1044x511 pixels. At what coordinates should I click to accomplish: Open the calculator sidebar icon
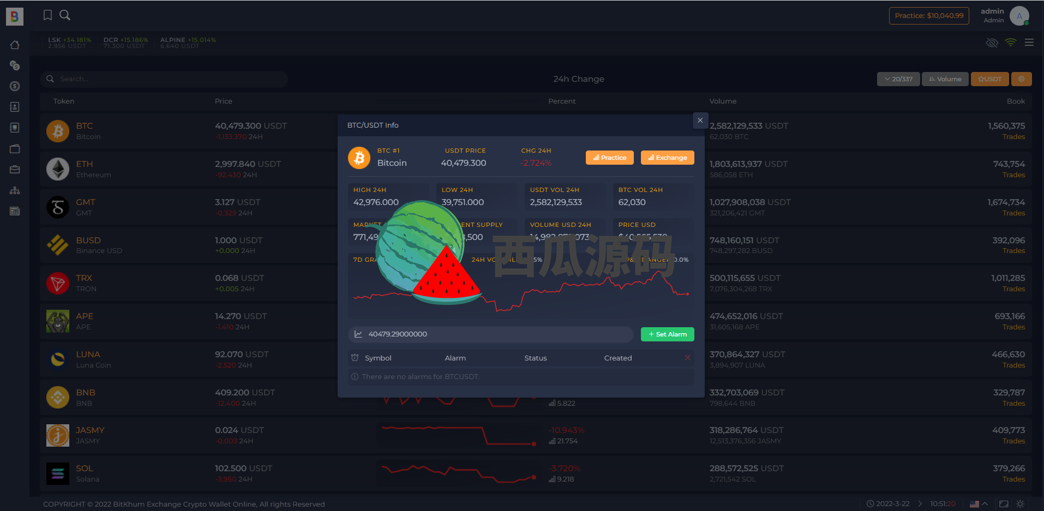(x=15, y=211)
